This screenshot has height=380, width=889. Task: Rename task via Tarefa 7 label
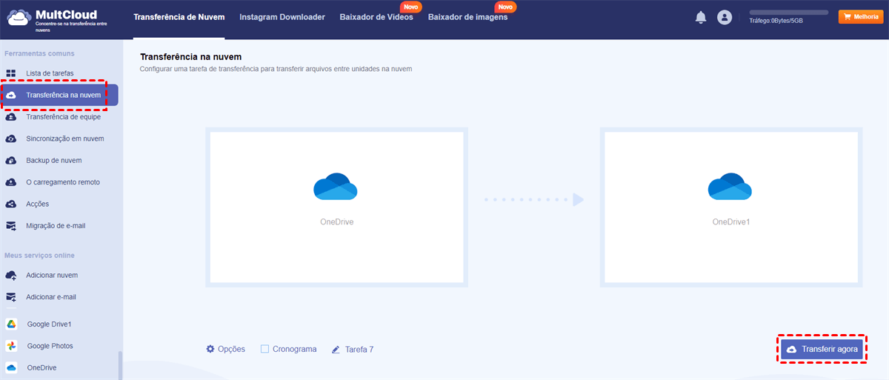coord(359,349)
